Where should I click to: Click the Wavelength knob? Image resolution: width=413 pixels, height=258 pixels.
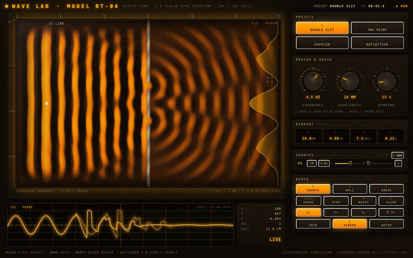pos(350,81)
